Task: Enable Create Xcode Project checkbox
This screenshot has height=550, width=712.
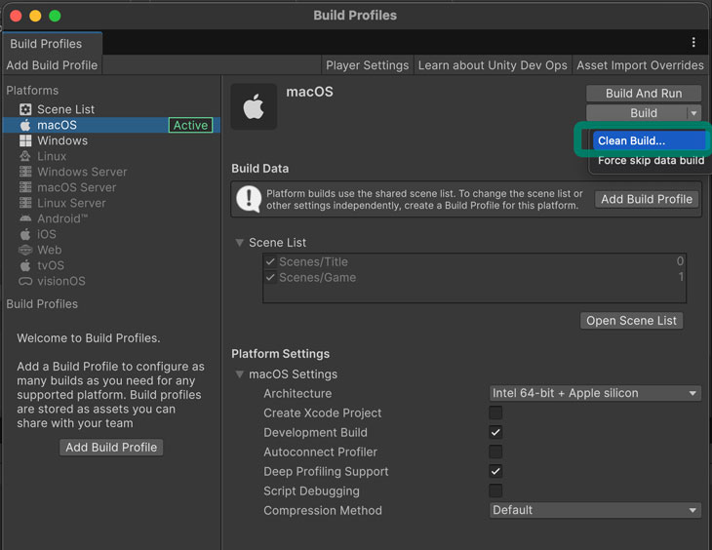Action: (495, 412)
